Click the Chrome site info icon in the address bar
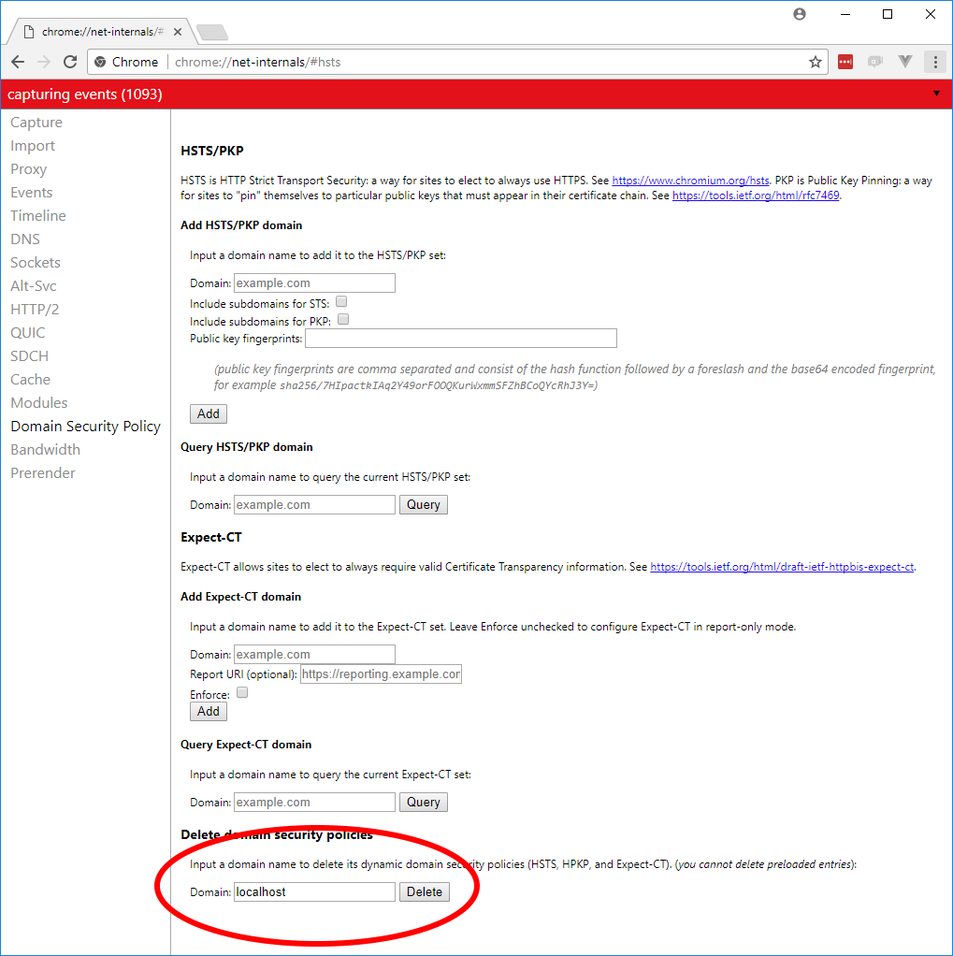 pyautogui.click(x=101, y=62)
